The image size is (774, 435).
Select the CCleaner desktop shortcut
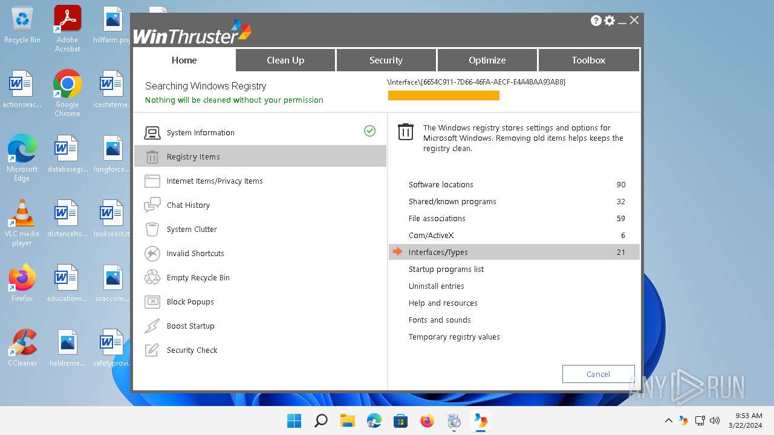point(22,348)
